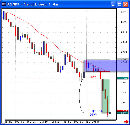Click the small white box left of the time axis
This screenshot has height=125, width=130.
3,121
